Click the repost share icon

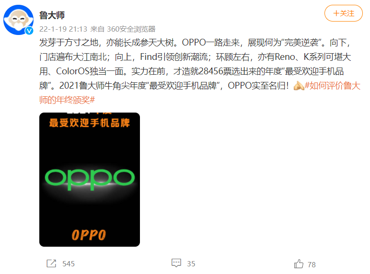pos(51,263)
